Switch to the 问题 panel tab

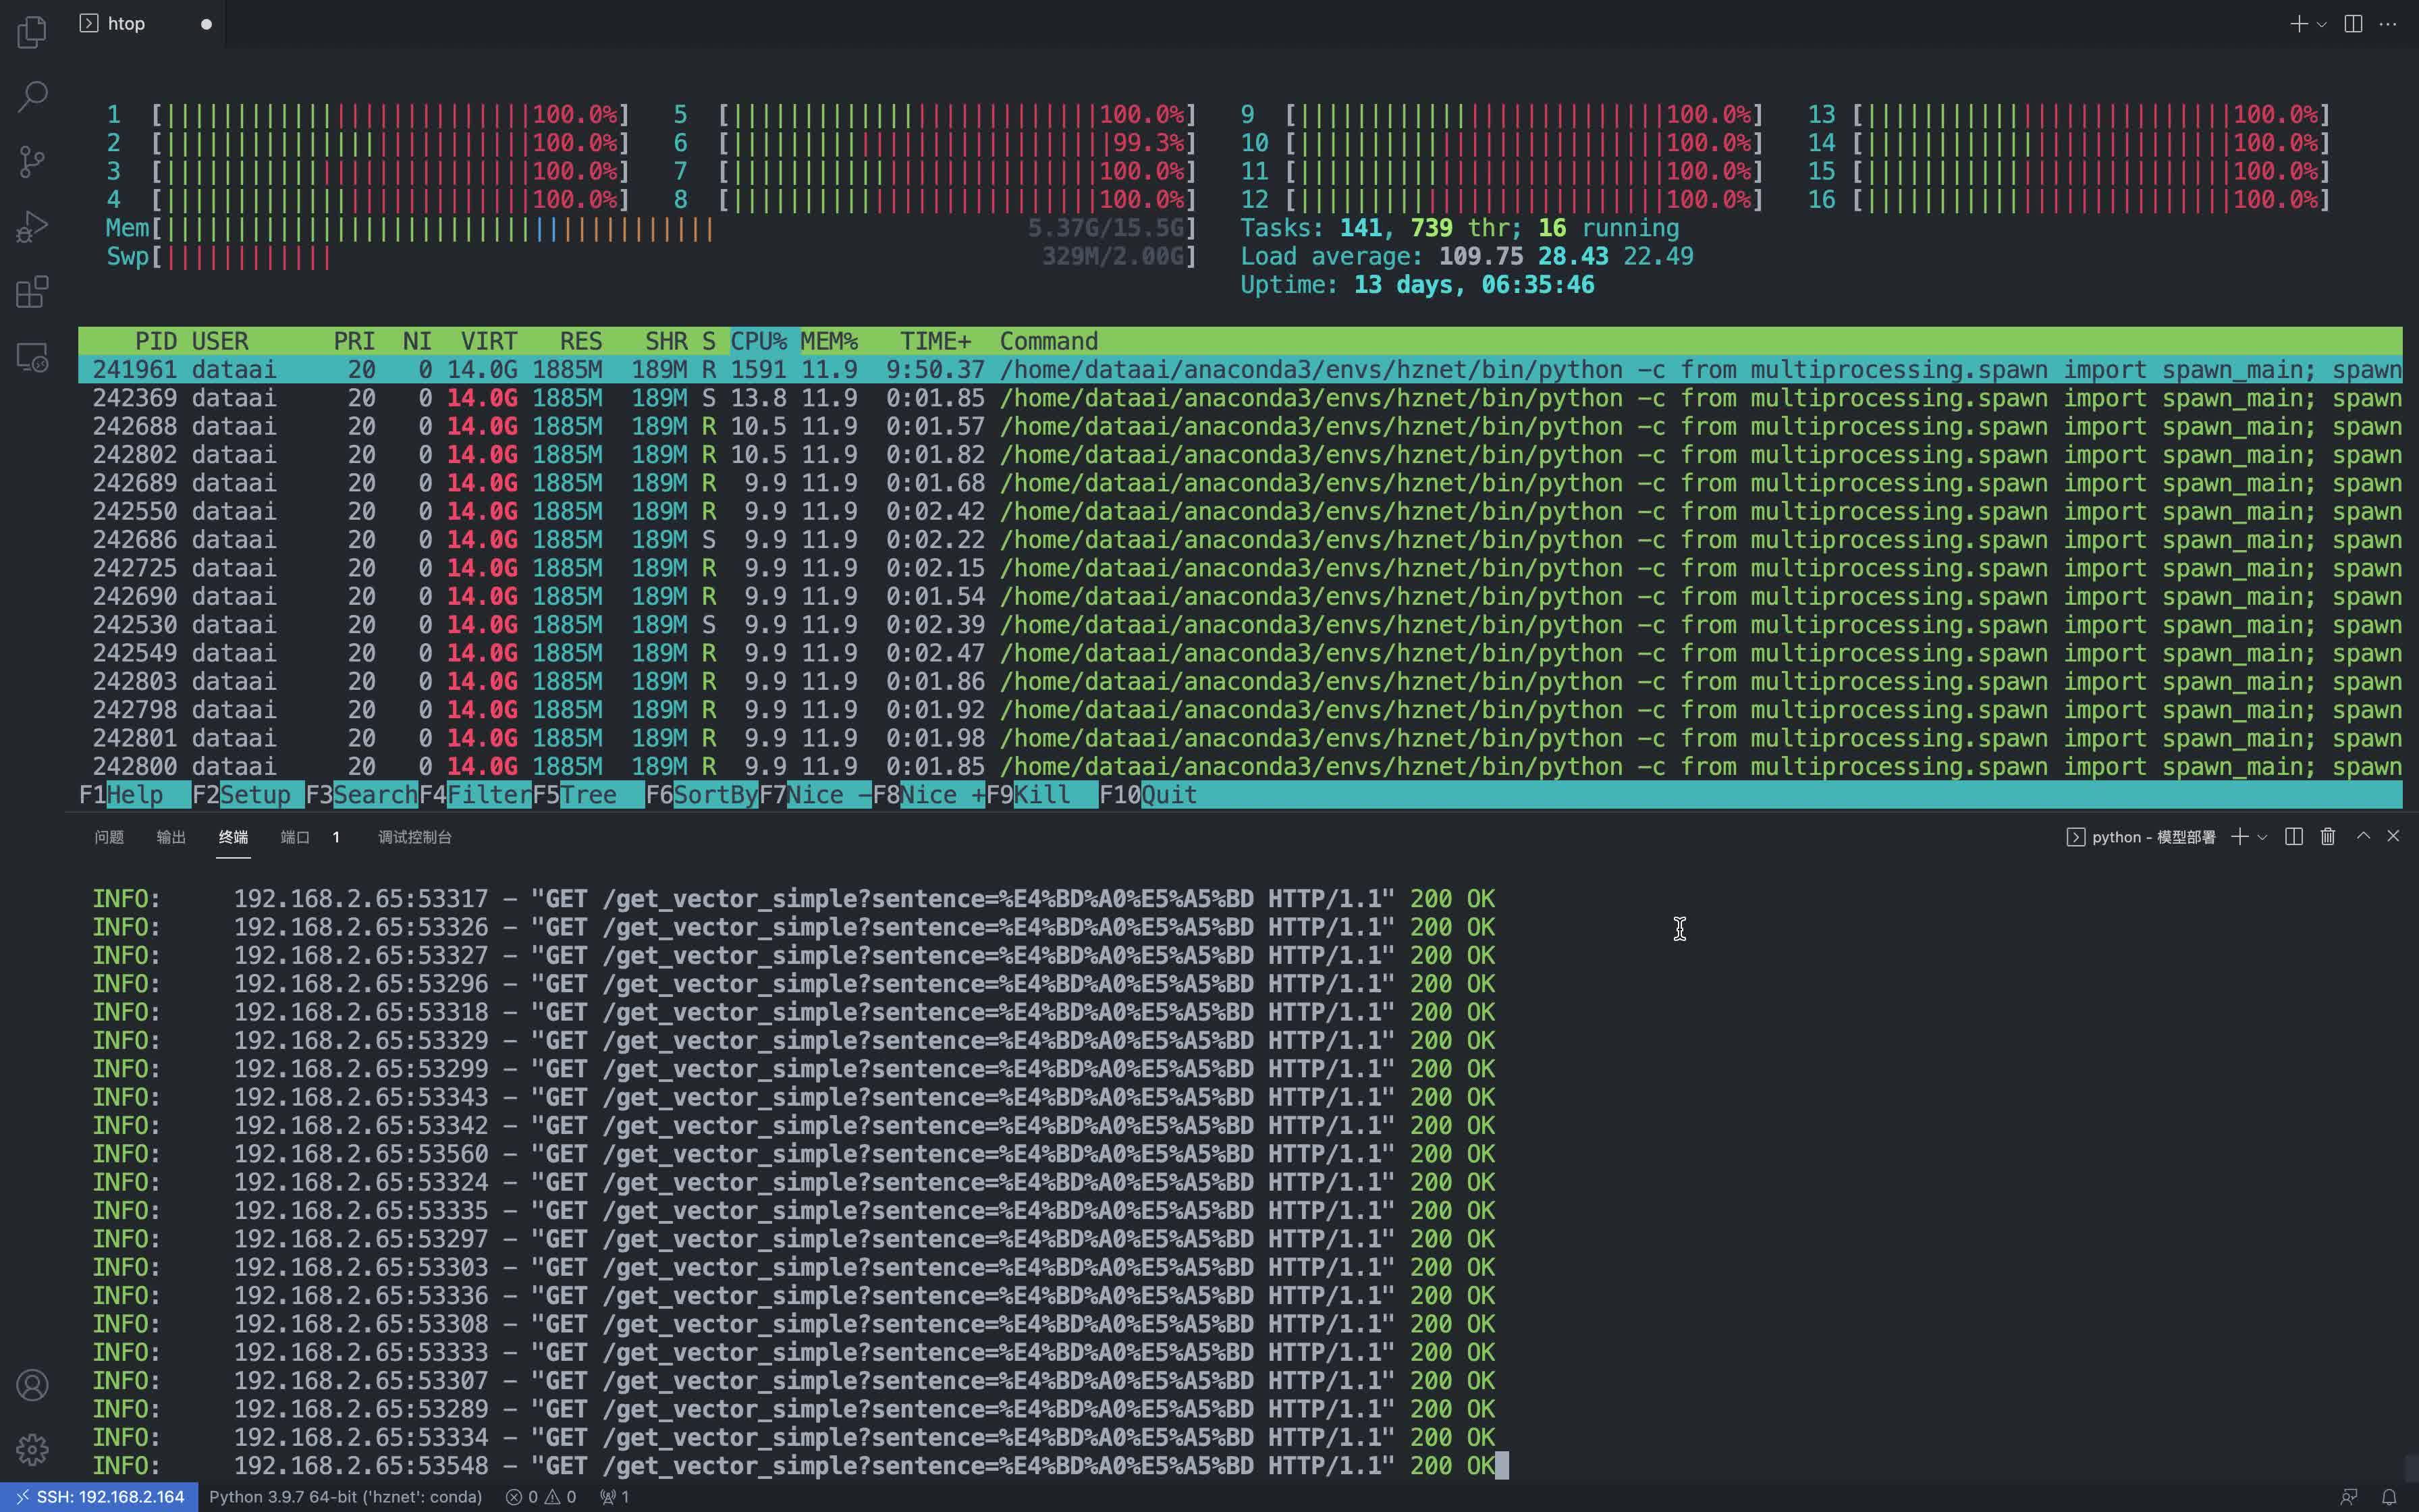point(109,837)
